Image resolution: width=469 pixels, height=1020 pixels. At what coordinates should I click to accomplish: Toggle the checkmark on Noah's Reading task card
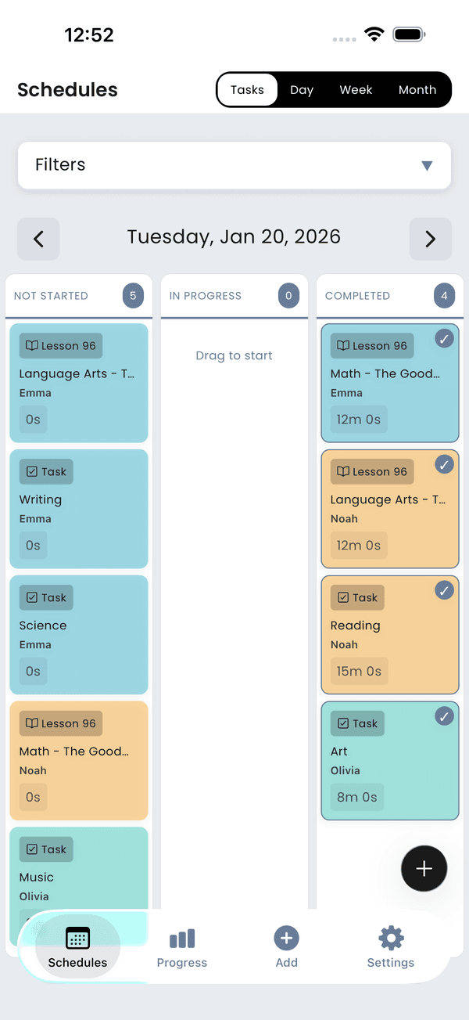coord(444,590)
